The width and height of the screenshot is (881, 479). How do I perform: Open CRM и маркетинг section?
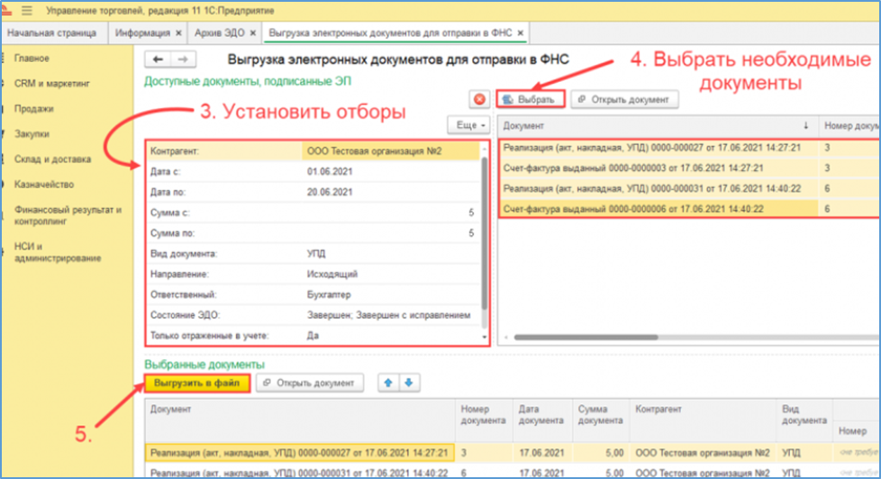51,84
